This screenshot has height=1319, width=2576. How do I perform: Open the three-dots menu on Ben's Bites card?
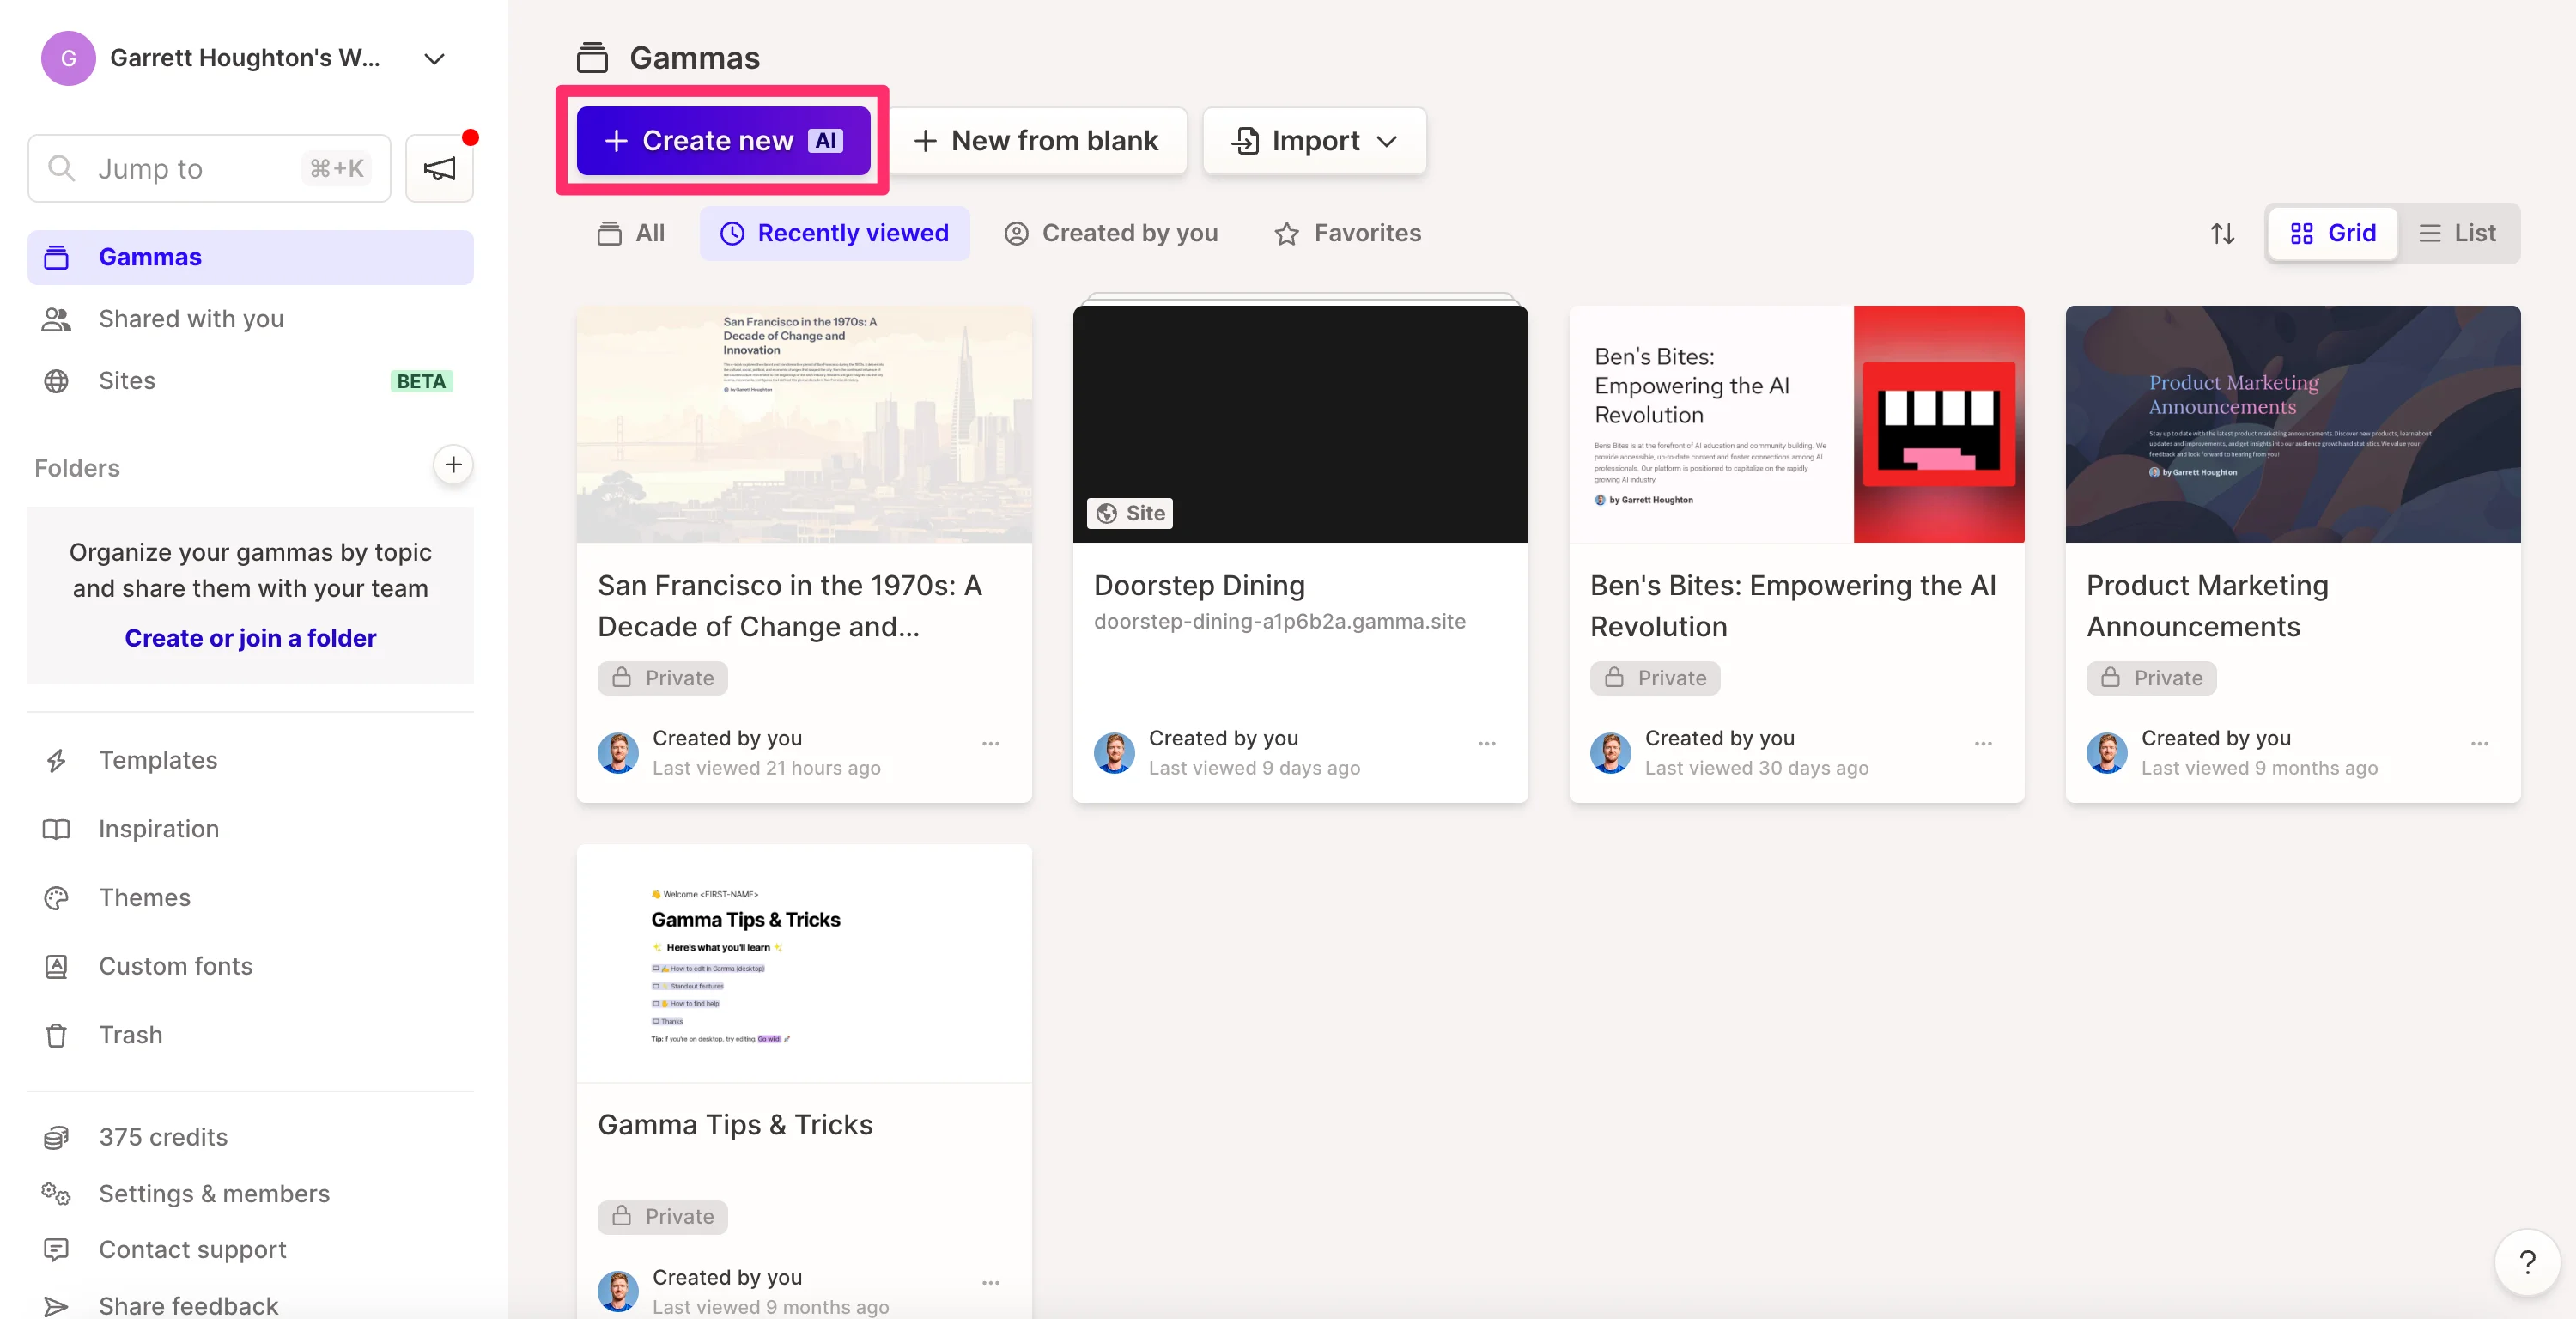point(1982,743)
